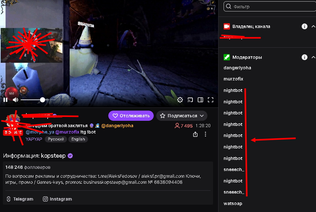Pause the stream playback

(5, 100)
